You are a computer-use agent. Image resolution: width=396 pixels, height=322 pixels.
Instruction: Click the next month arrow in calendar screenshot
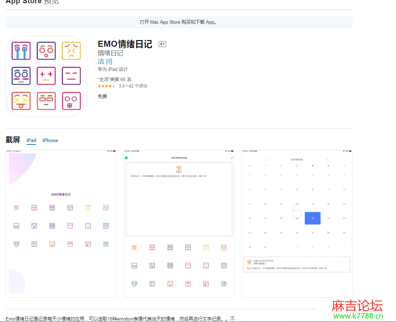click(x=327, y=160)
